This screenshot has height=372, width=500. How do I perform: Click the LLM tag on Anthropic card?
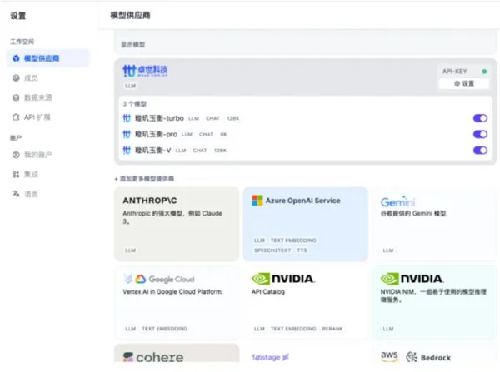tap(131, 250)
